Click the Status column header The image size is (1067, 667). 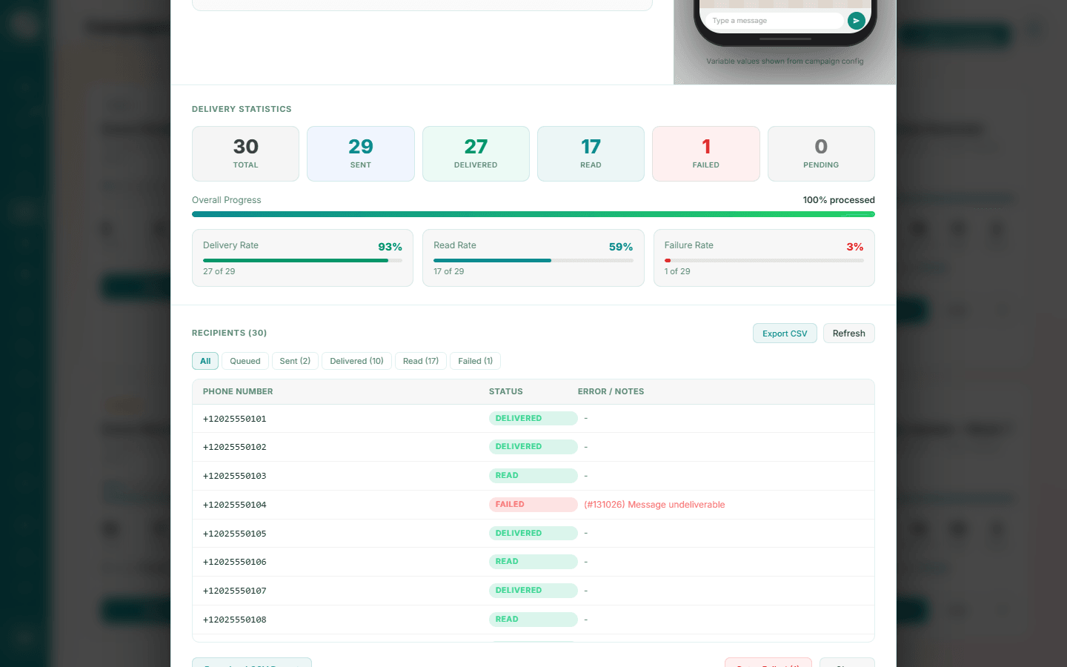pos(506,391)
